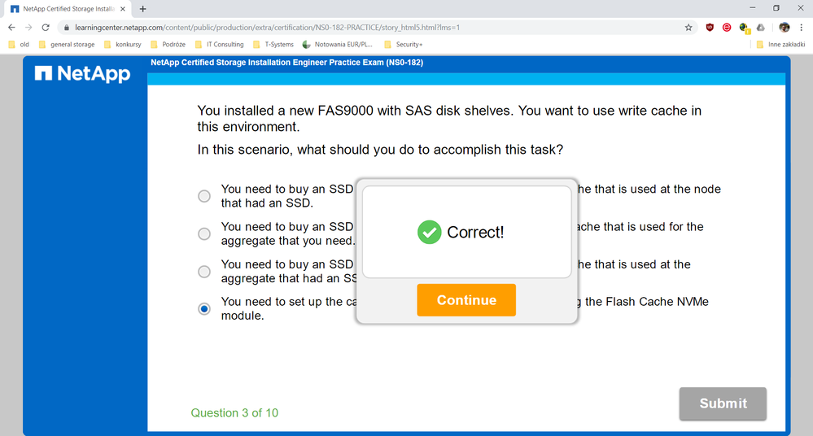Viewport: 813px width, 436px height.
Task: Open the user profile avatar icon
Action: tap(784, 28)
